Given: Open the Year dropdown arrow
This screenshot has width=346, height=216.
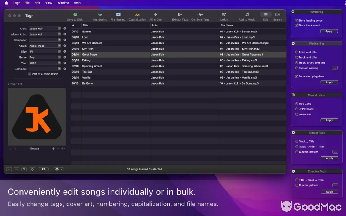Looking at the screenshot, I should (x=59, y=63).
